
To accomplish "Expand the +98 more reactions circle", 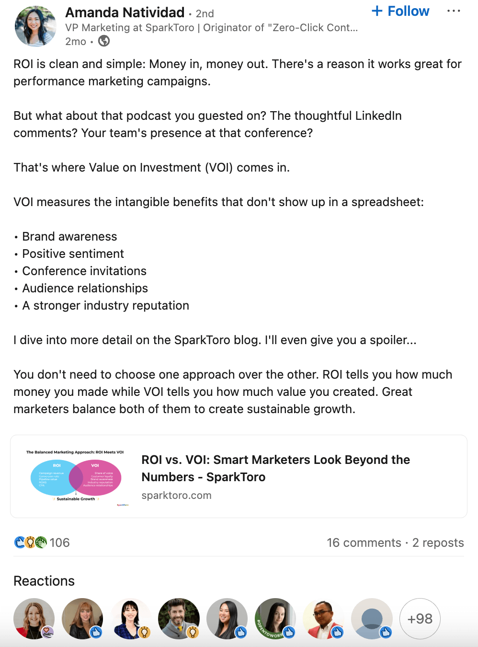I will [420, 619].
